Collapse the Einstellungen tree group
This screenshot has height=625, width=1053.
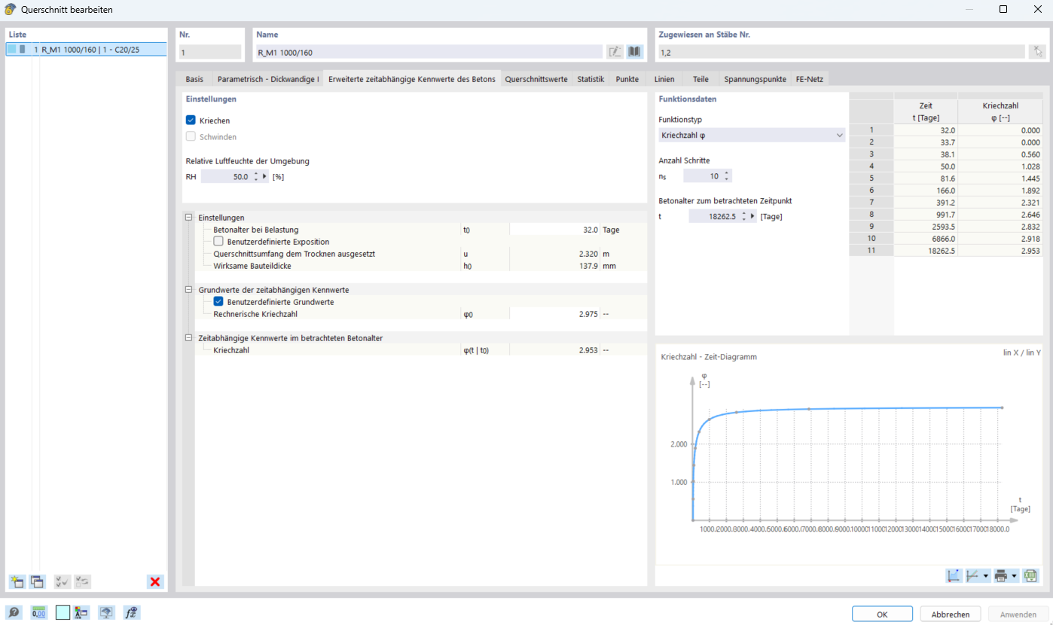188,218
